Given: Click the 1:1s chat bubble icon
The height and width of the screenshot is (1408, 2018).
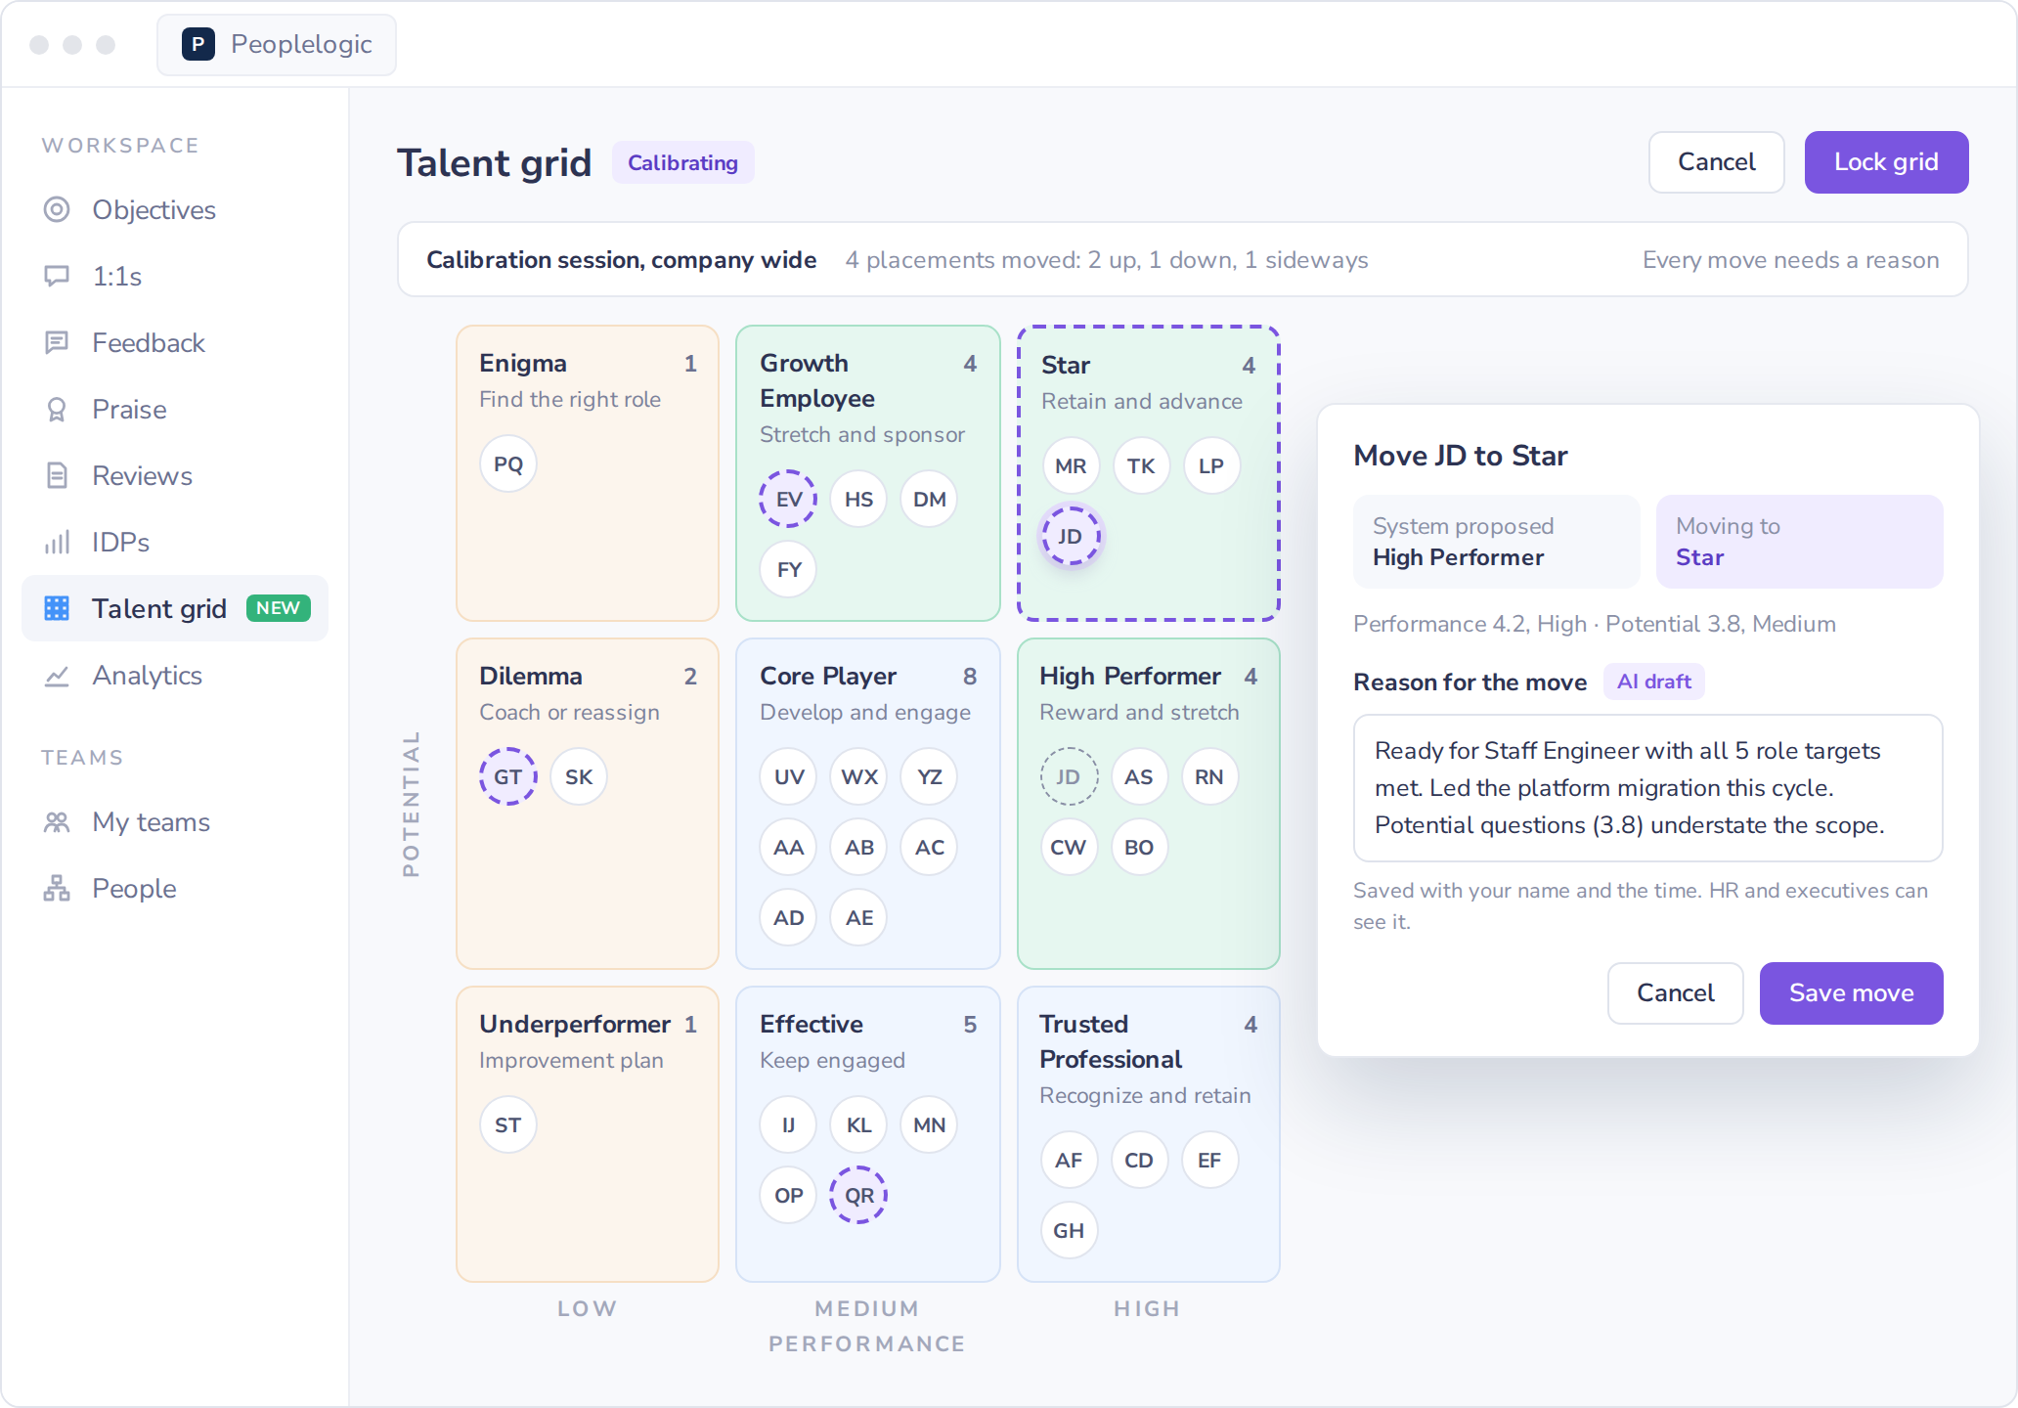Looking at the screenshot, I should click(x=57, y=276).
